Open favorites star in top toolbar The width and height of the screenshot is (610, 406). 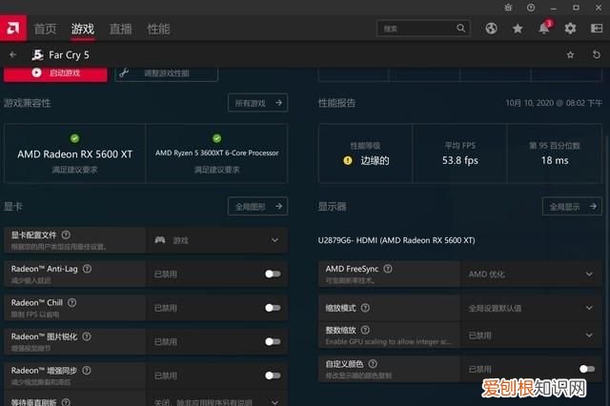518,29
